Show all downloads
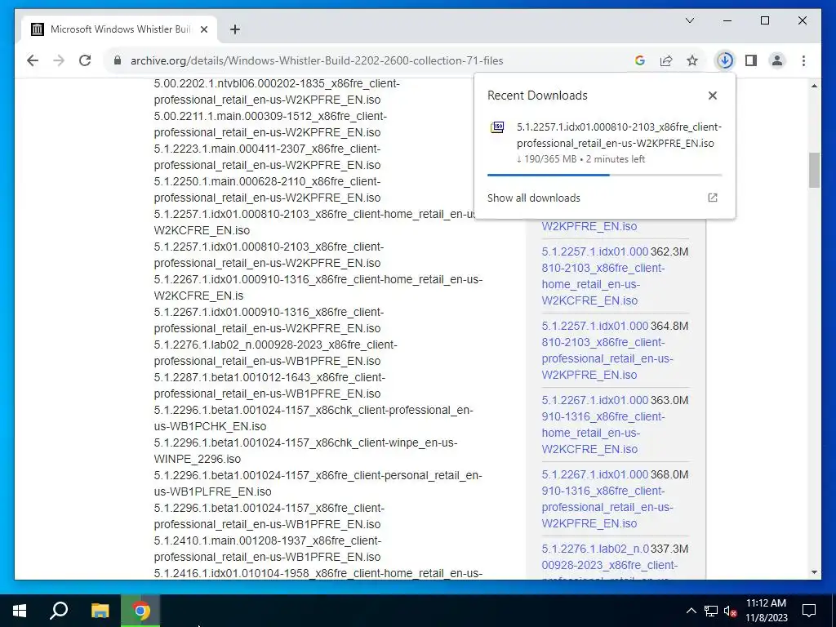The height and width of the screenshot is (627, 836). [534, 198]
